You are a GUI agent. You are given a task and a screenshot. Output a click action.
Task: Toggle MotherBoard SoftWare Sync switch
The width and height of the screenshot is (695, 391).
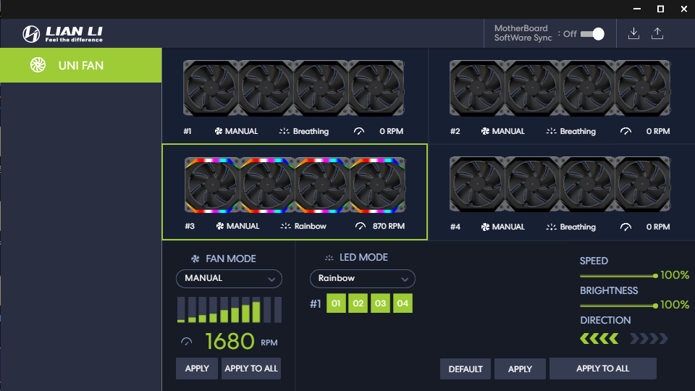593,34
